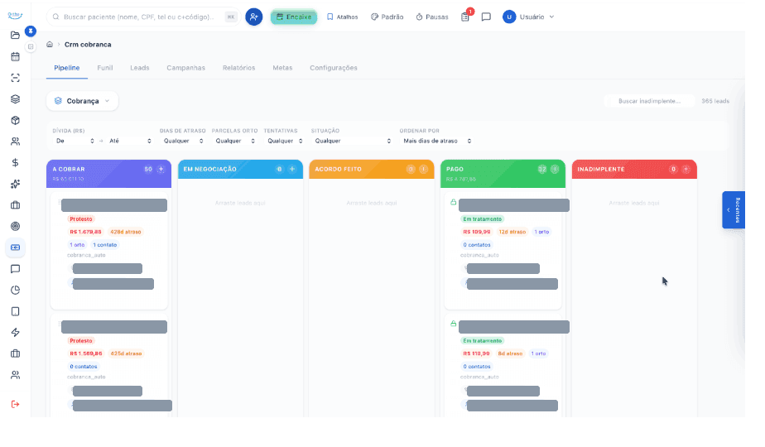
Task: Open the dollar sign finance icon
Action: tap(15, 162)
